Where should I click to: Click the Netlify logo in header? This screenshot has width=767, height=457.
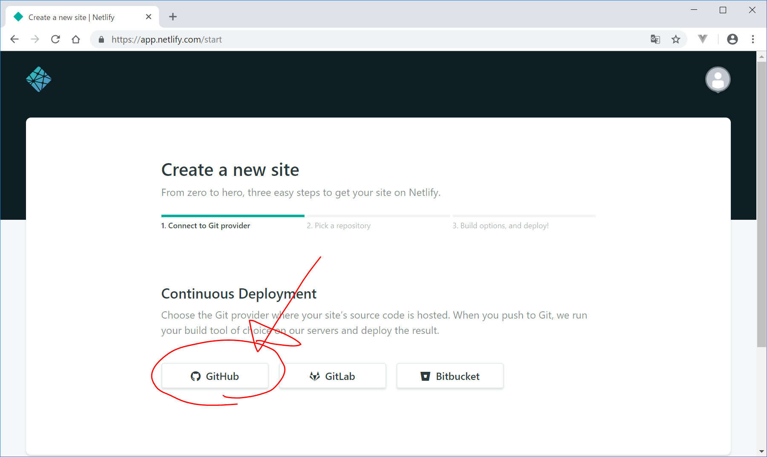click(39, 79)
